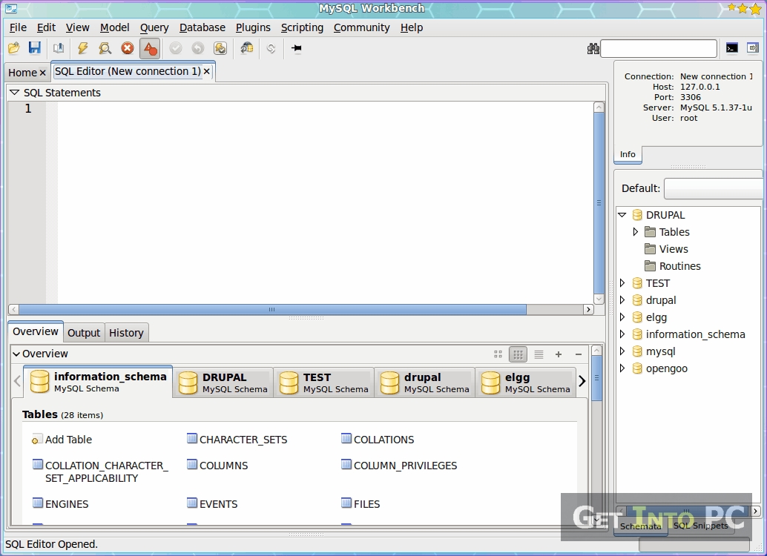The image size is (767, 556).
Task: Click the Rollback arrow icon
Action: 197,48
